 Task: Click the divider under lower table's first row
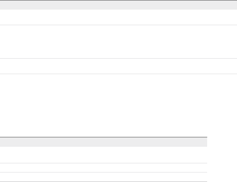tap(104, 163)
